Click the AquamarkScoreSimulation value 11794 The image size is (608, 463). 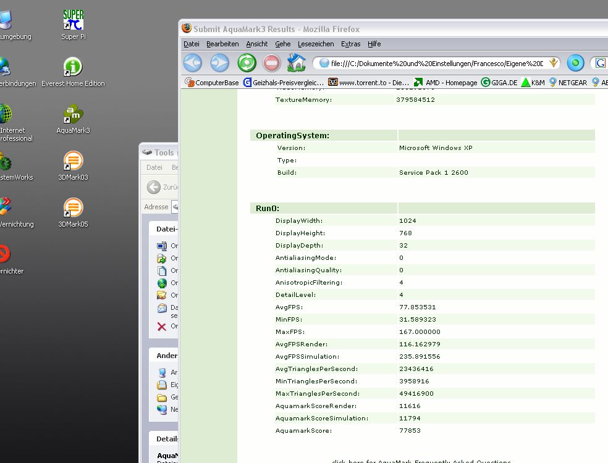click(410, 418)
